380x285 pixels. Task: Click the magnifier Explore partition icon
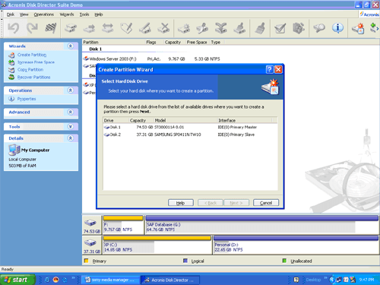[319, 28]
